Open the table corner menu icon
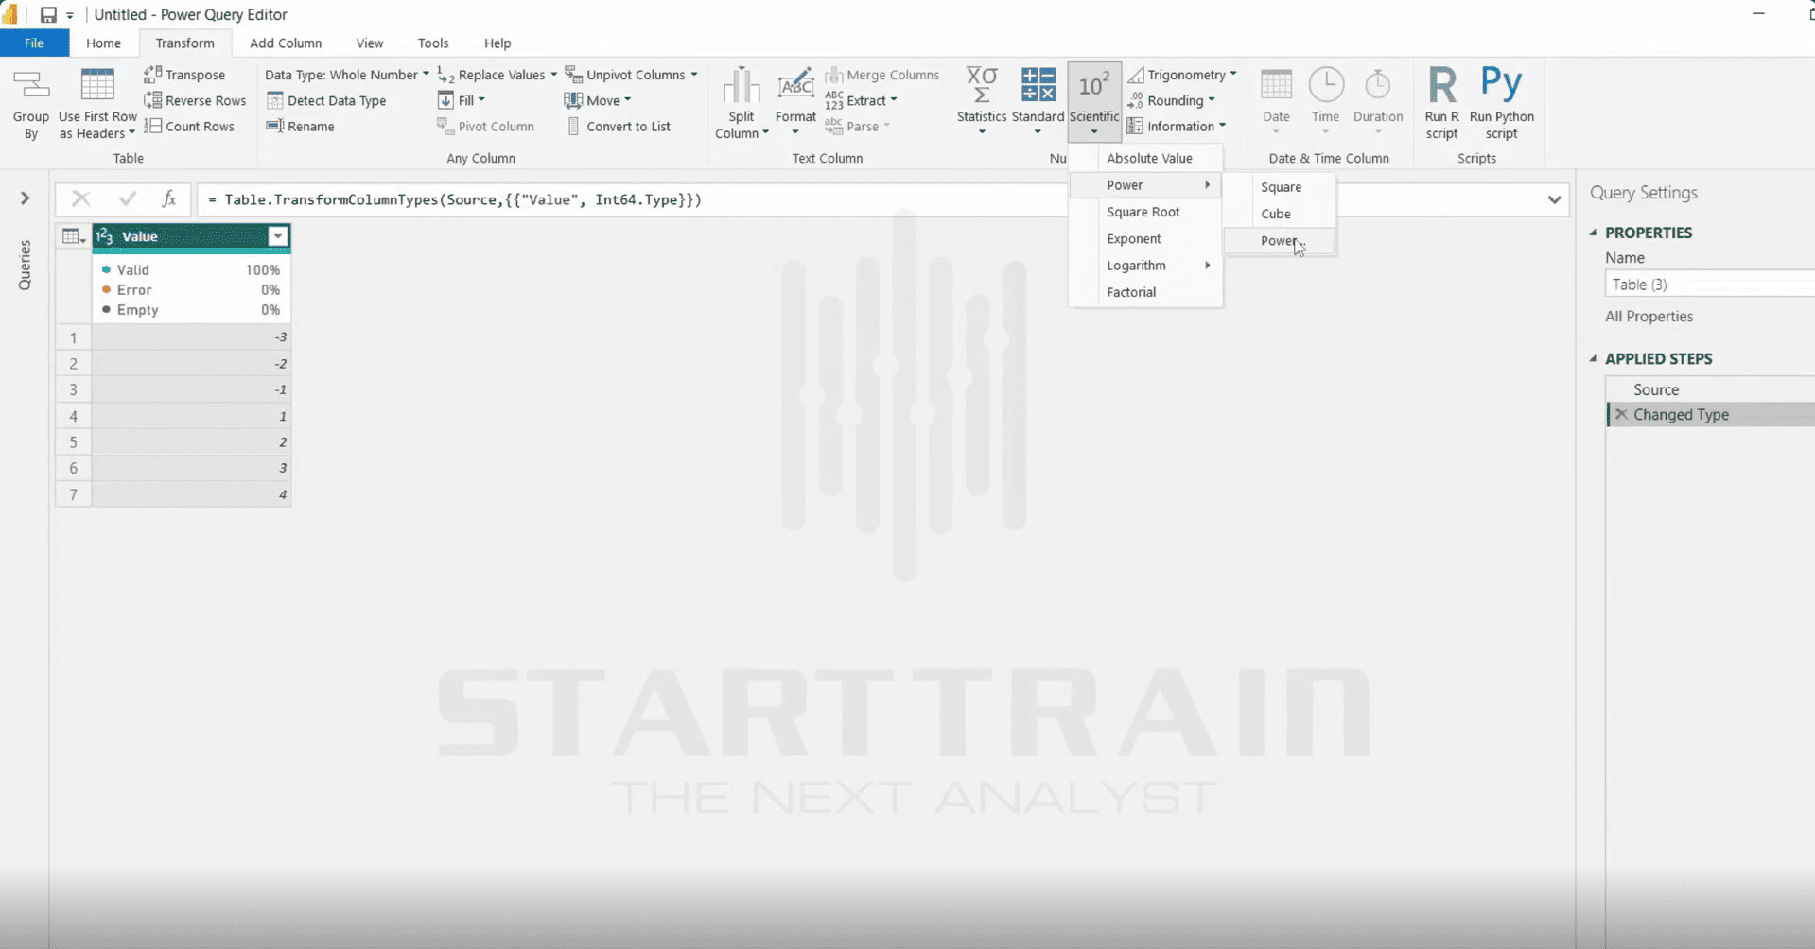 tap(73, 236)
